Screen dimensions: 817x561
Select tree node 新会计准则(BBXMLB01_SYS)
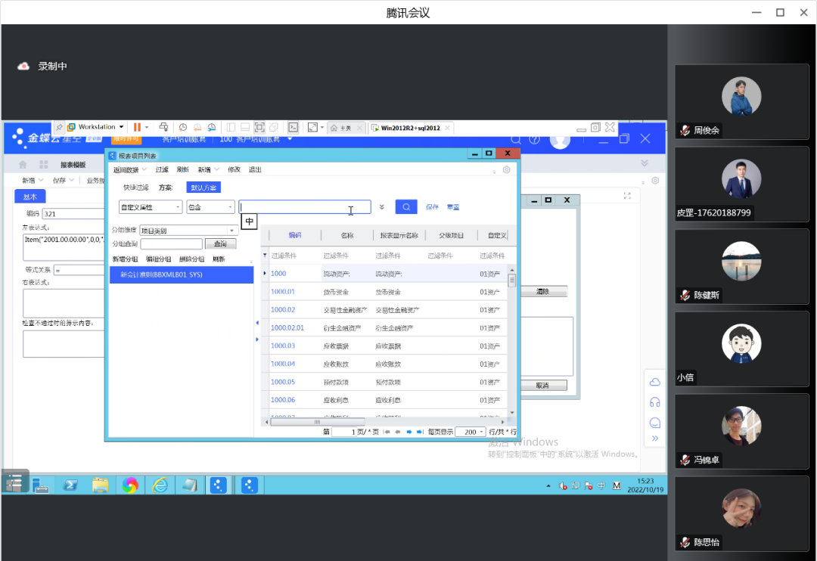182,274
